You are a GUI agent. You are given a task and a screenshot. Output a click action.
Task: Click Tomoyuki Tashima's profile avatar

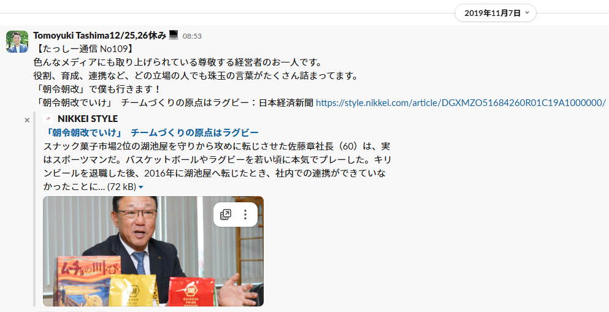[17, 42]
